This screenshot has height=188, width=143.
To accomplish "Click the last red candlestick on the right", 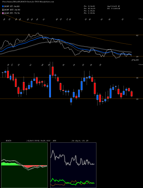I will click(x=132, y=94).
